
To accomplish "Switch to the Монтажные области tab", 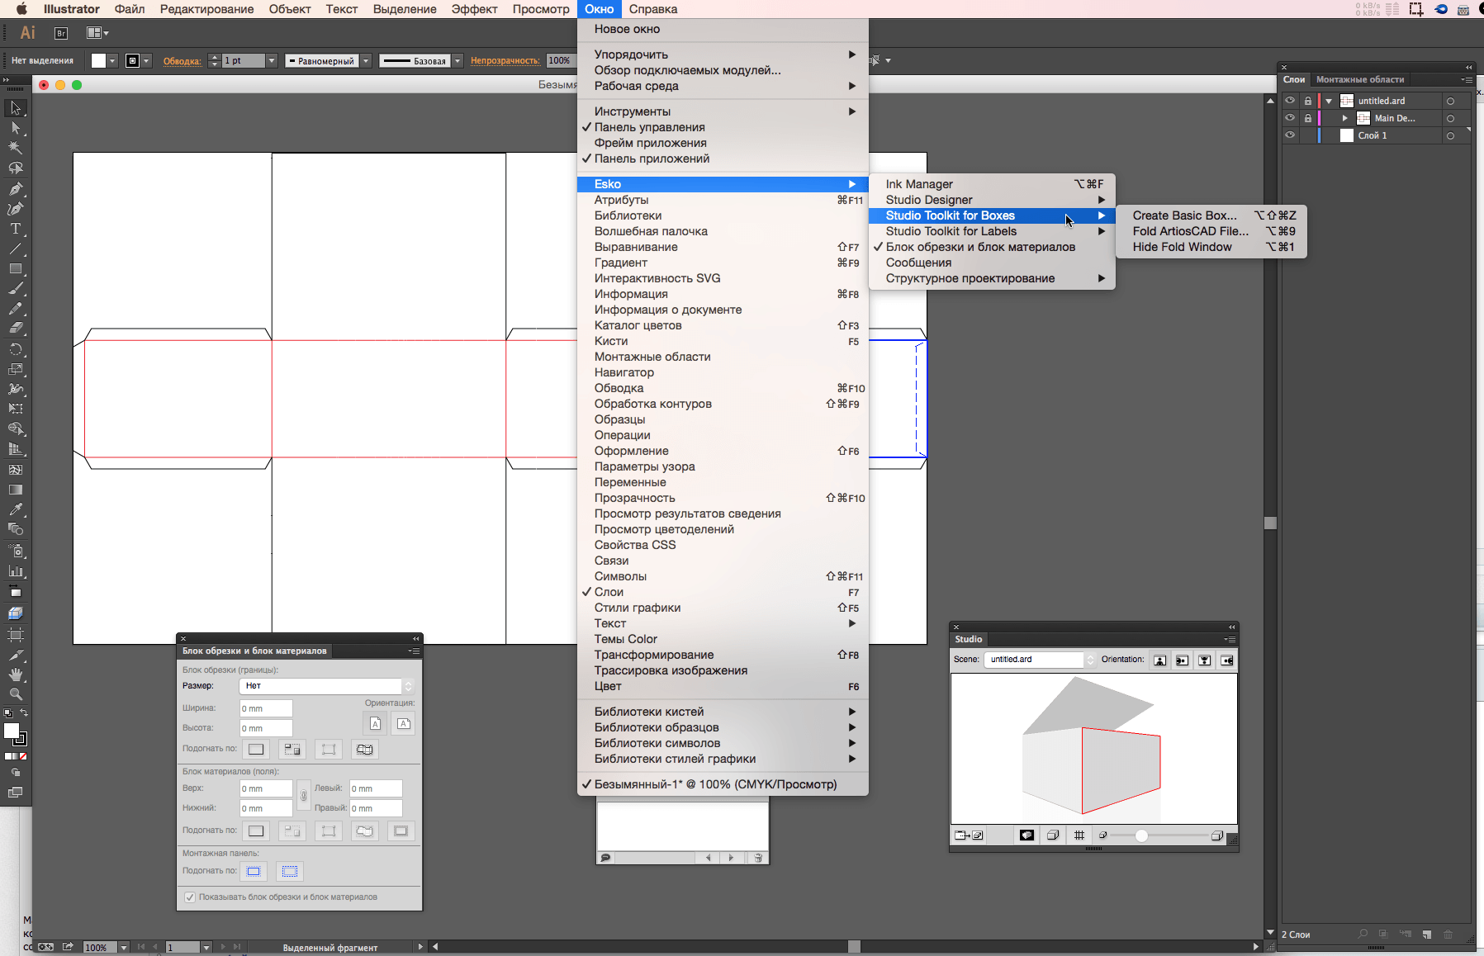I will pos(1359,80).
